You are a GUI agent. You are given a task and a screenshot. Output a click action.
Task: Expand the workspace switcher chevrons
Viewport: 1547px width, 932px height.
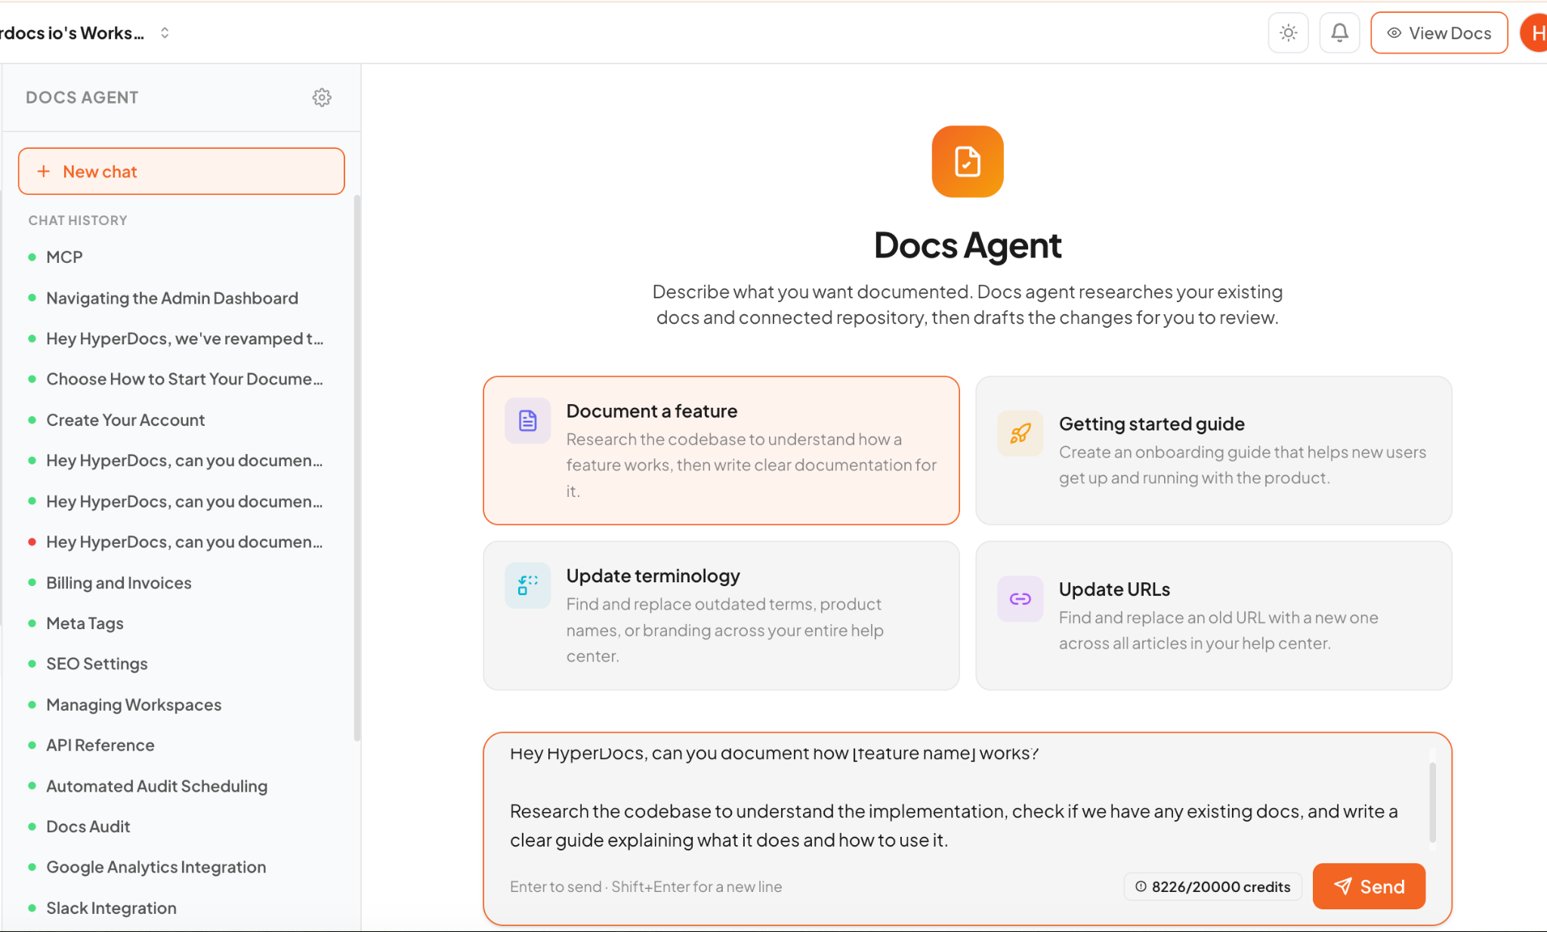click(x=165, y=32)
